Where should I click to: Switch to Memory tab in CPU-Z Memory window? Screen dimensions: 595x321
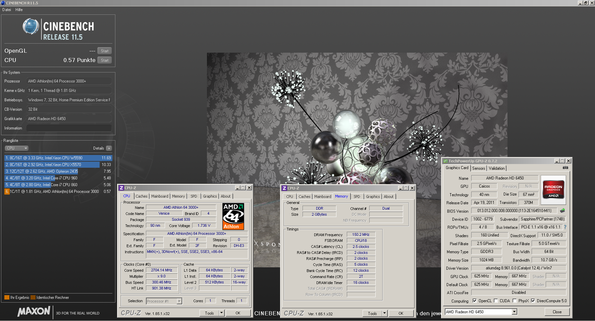click(x=341, y=197)
